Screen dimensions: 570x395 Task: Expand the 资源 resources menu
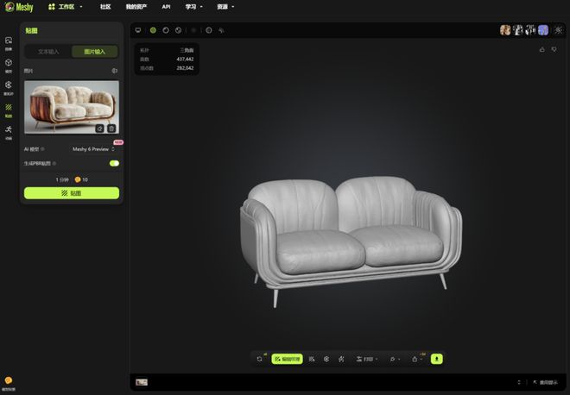pos(225,6)
